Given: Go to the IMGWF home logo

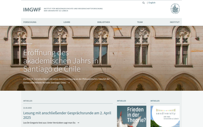Looking at the screenshot, I should coord(32,9).
